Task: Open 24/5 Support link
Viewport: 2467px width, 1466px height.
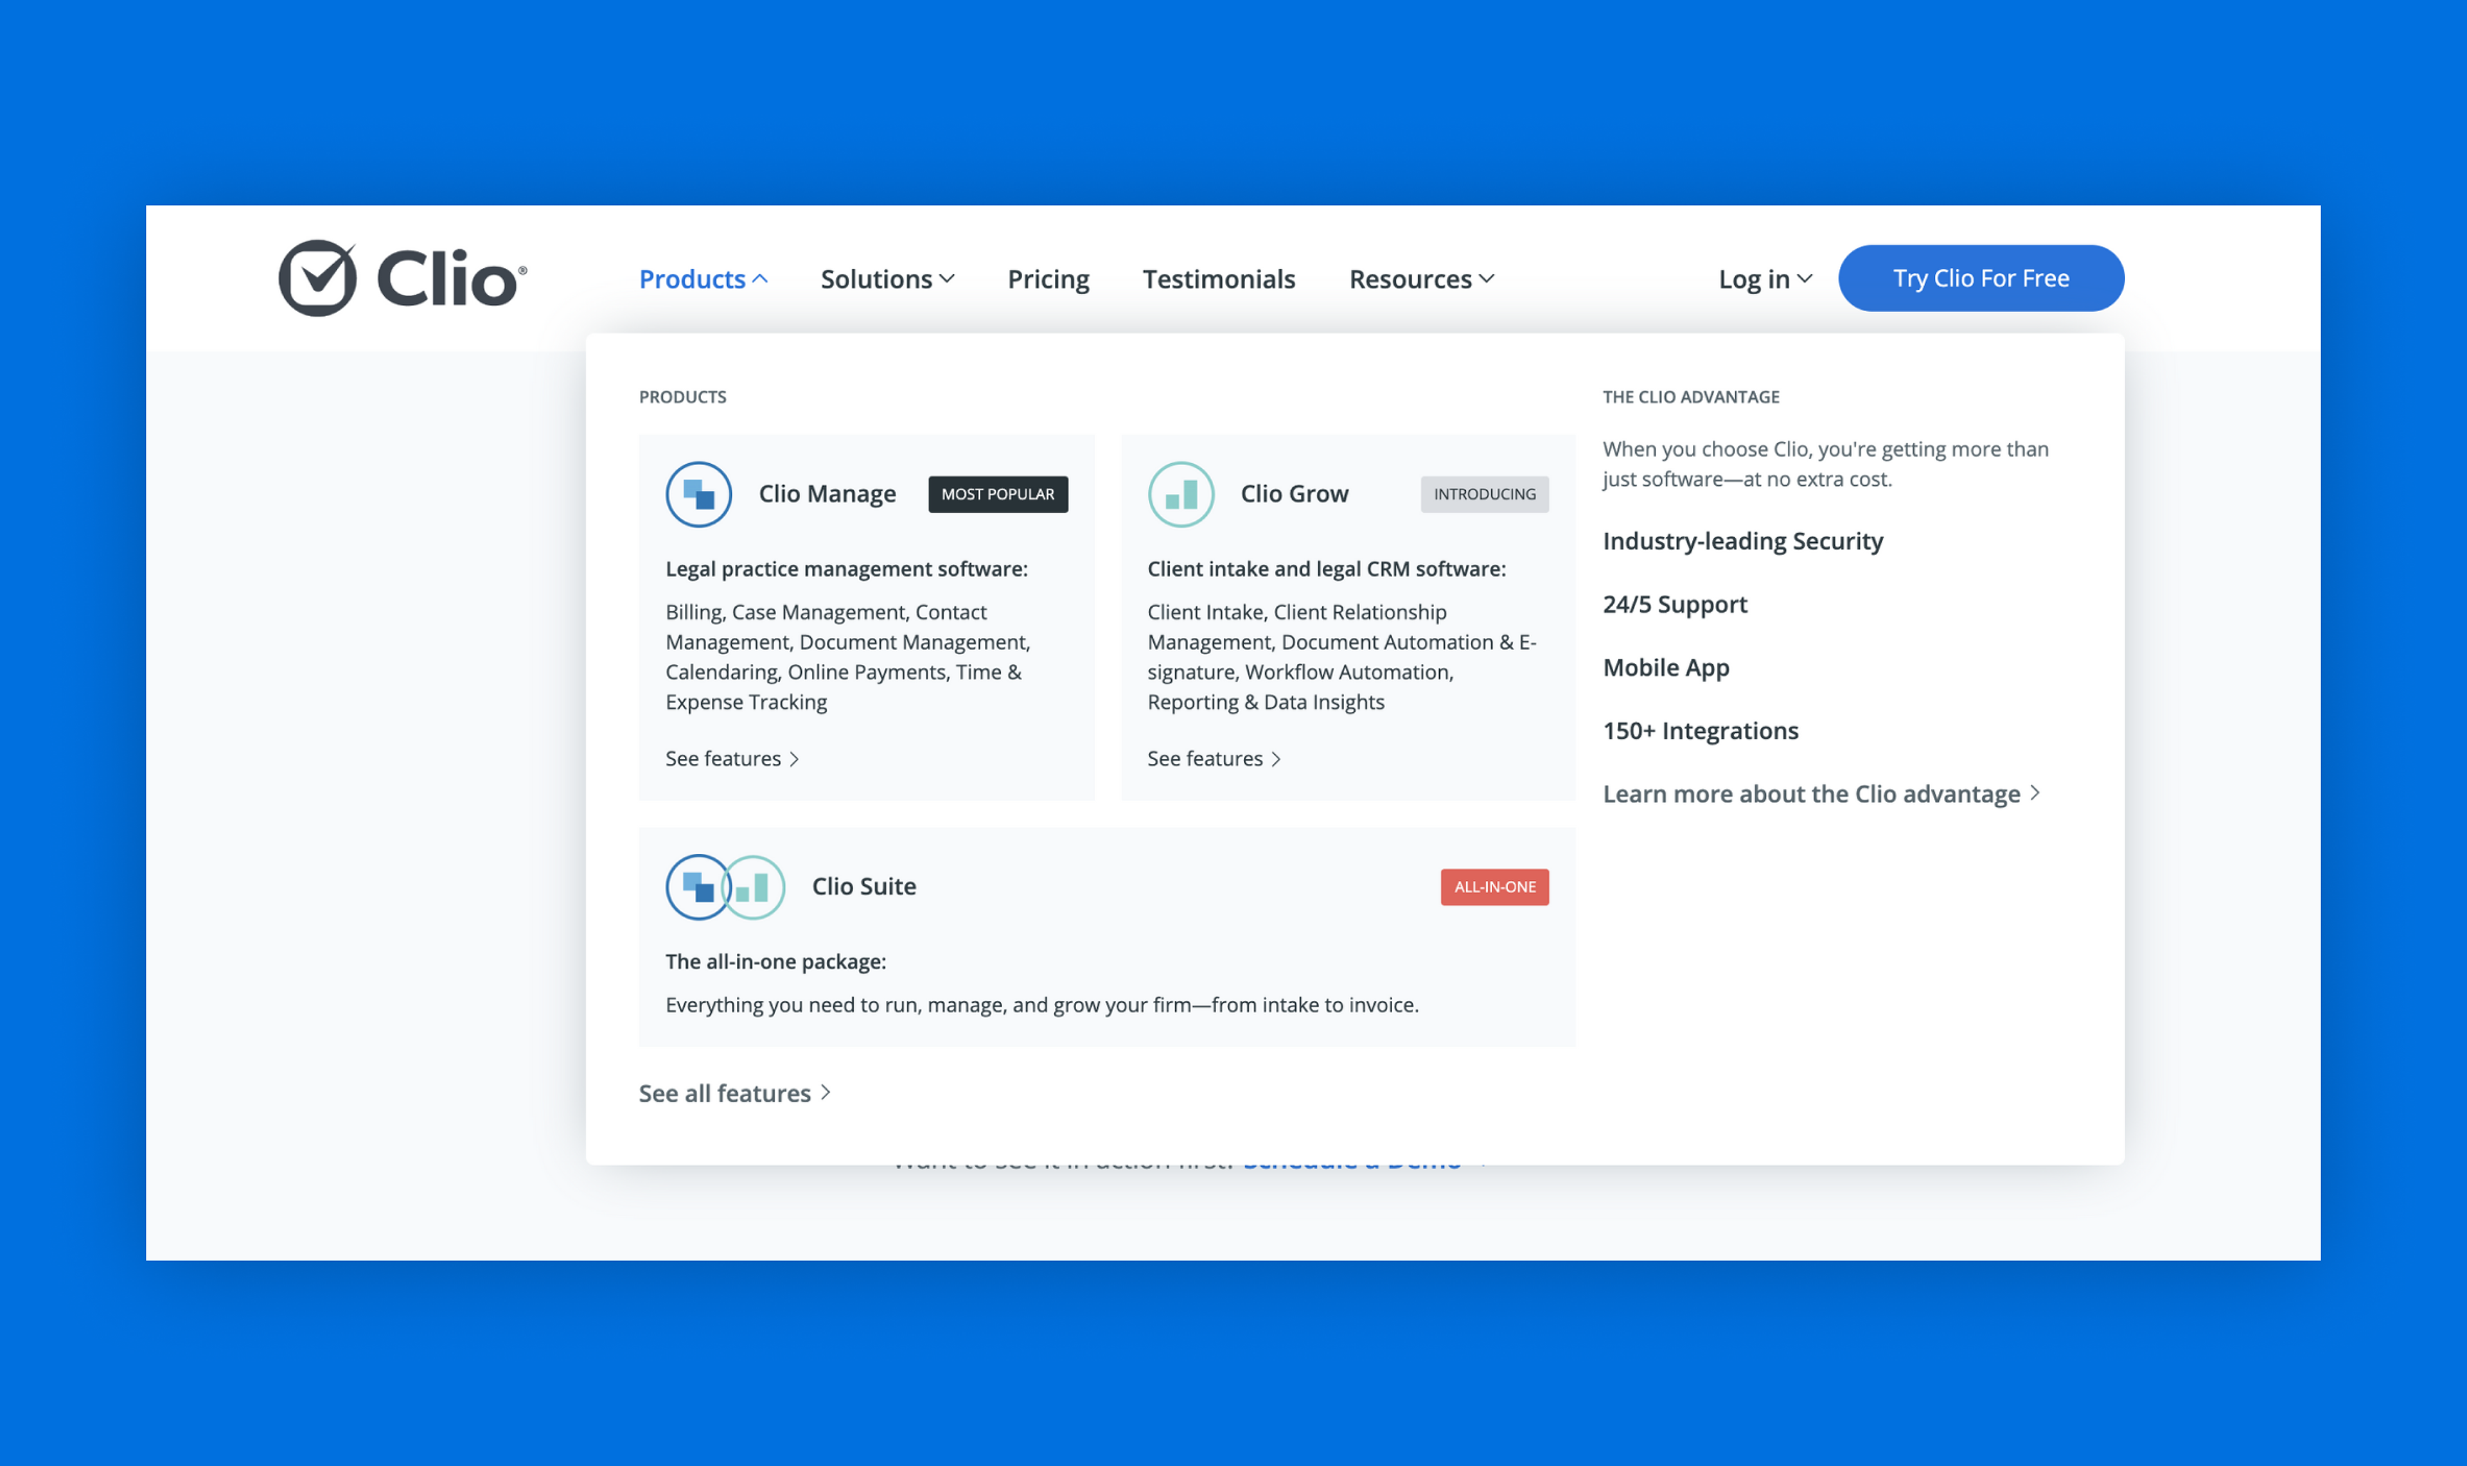Action: tap(1674, 605)
